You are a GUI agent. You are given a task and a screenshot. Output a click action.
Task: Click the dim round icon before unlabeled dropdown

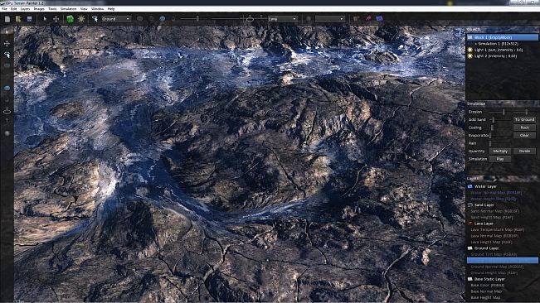coord(309,19)
